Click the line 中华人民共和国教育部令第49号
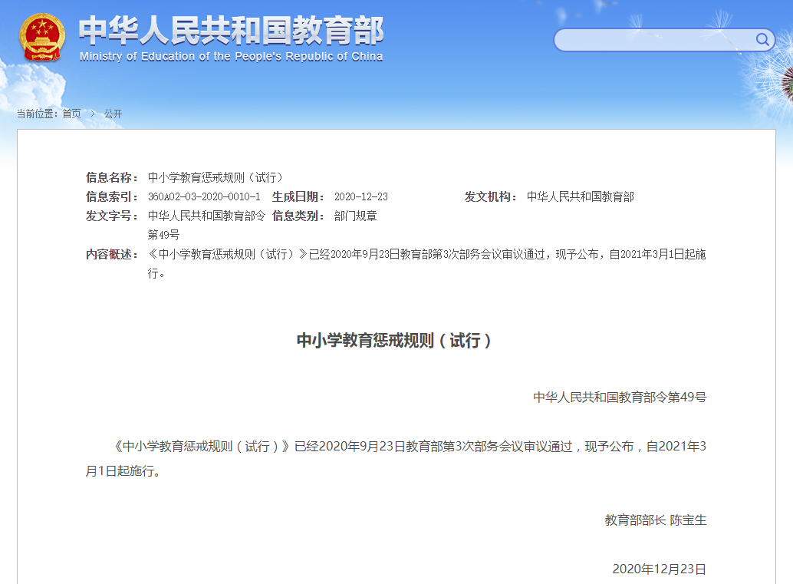Viewport: 793px width, 584px height. (620, 398)
